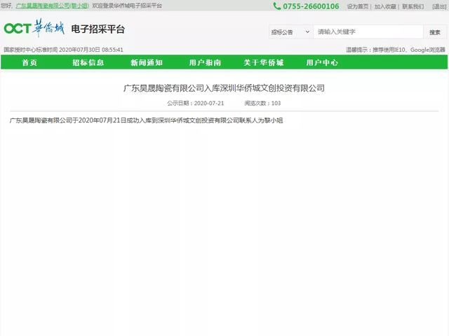
Task: Select 新闻通知 in the navigation bar
Action: (x=146, y=63)
